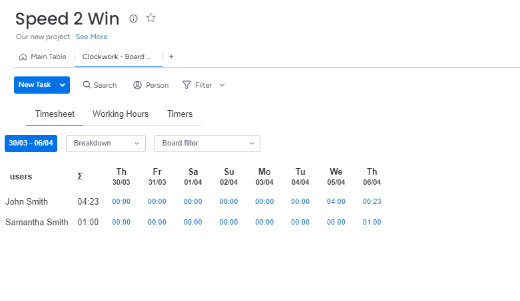Open Samantha Smith's 01:00 Thursday entry
This screenshot has height=301, width=520.
click(x=372, y=222)
